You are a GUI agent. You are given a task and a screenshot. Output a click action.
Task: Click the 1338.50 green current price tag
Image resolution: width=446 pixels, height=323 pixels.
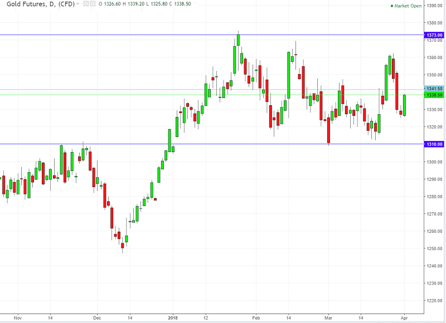pos(434,95)
